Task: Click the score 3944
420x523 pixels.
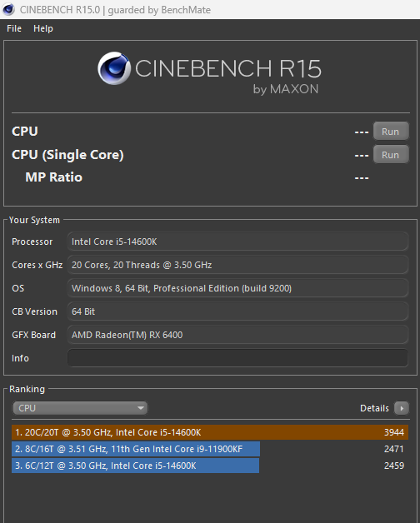Action: (394, 432)
